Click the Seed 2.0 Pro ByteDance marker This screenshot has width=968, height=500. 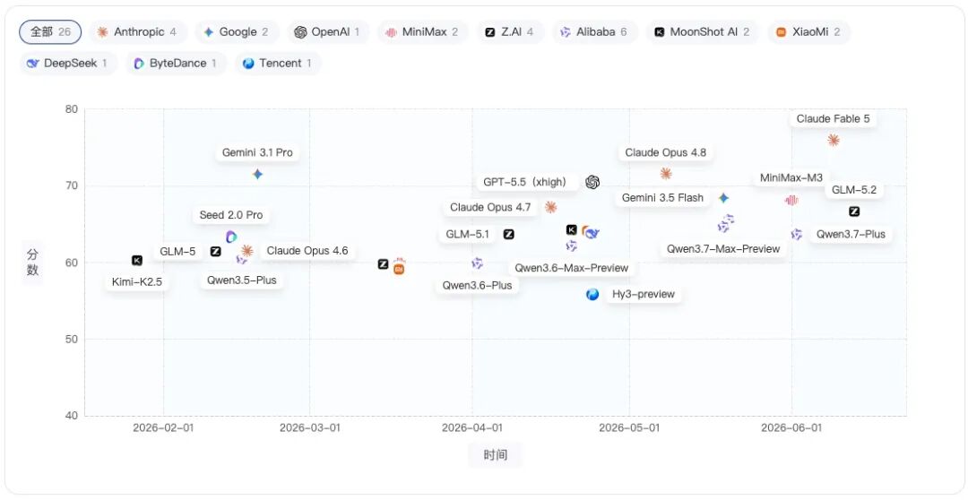tap(231, 237)
